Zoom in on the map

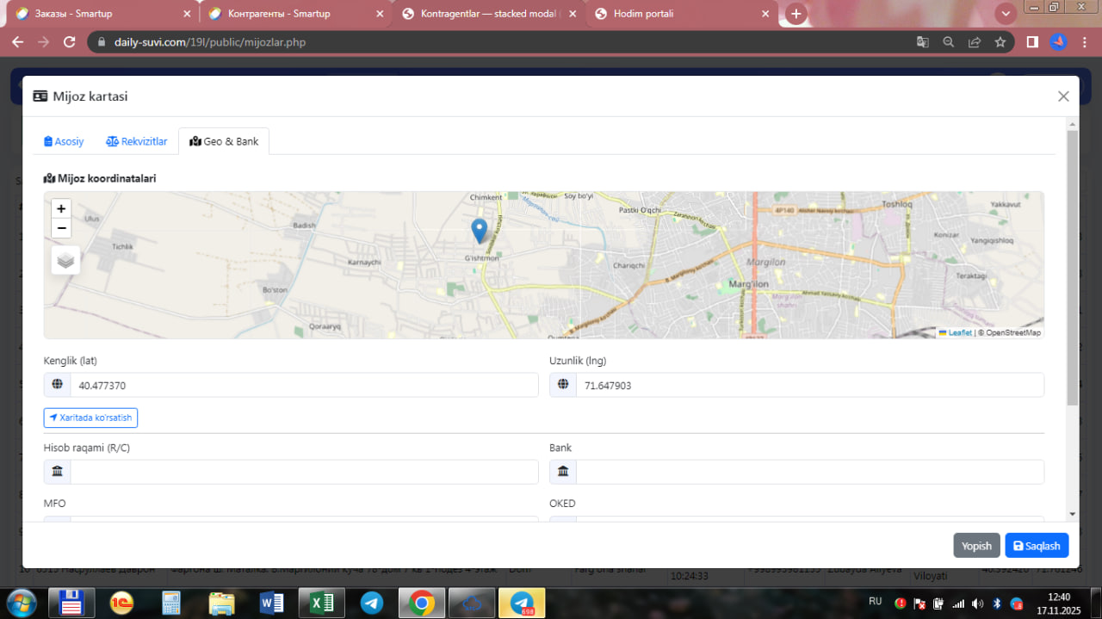61,208
